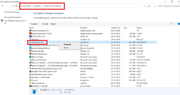Click the 996 MB size cell
The width and height of the screenshot is (180, 95).
click(x=132, y=51)
